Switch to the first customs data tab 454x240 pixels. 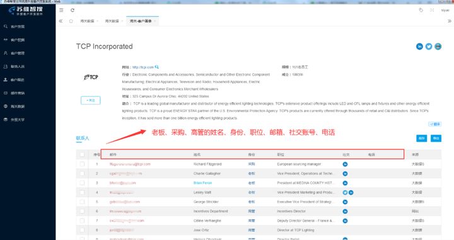[x=87, y=21]
